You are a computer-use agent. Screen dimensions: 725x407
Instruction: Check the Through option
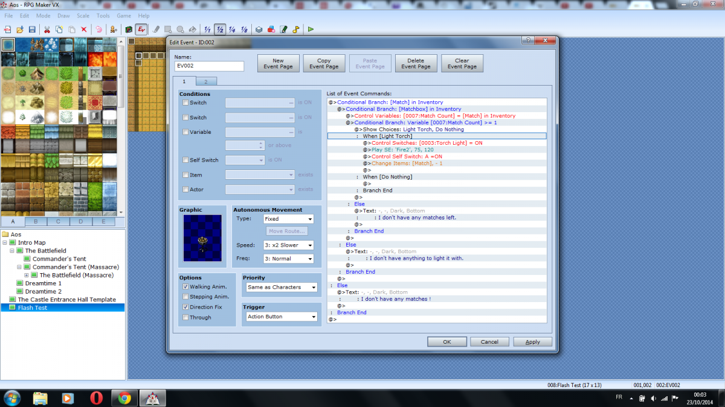tap(185, 317)
